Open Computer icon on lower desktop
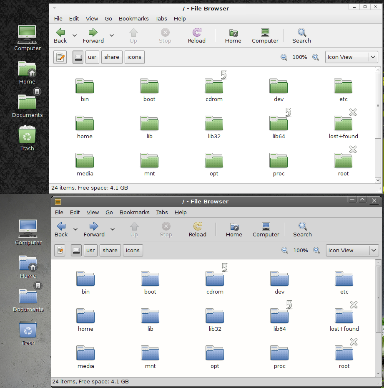This screenshot has height=388, width=384. coord(28,228)
